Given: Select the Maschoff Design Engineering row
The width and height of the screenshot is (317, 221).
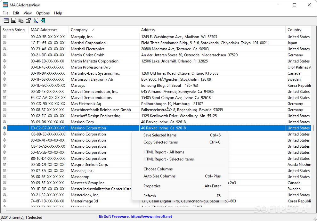Looking at the screenshot, I should point(156,116).
